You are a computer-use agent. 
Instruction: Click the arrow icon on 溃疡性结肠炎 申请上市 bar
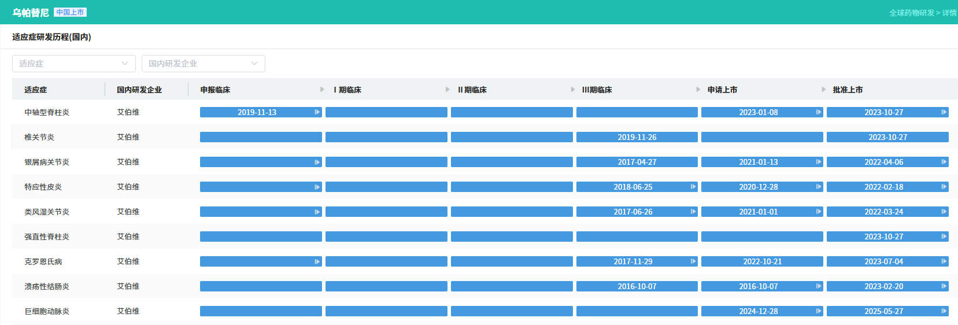818,286
